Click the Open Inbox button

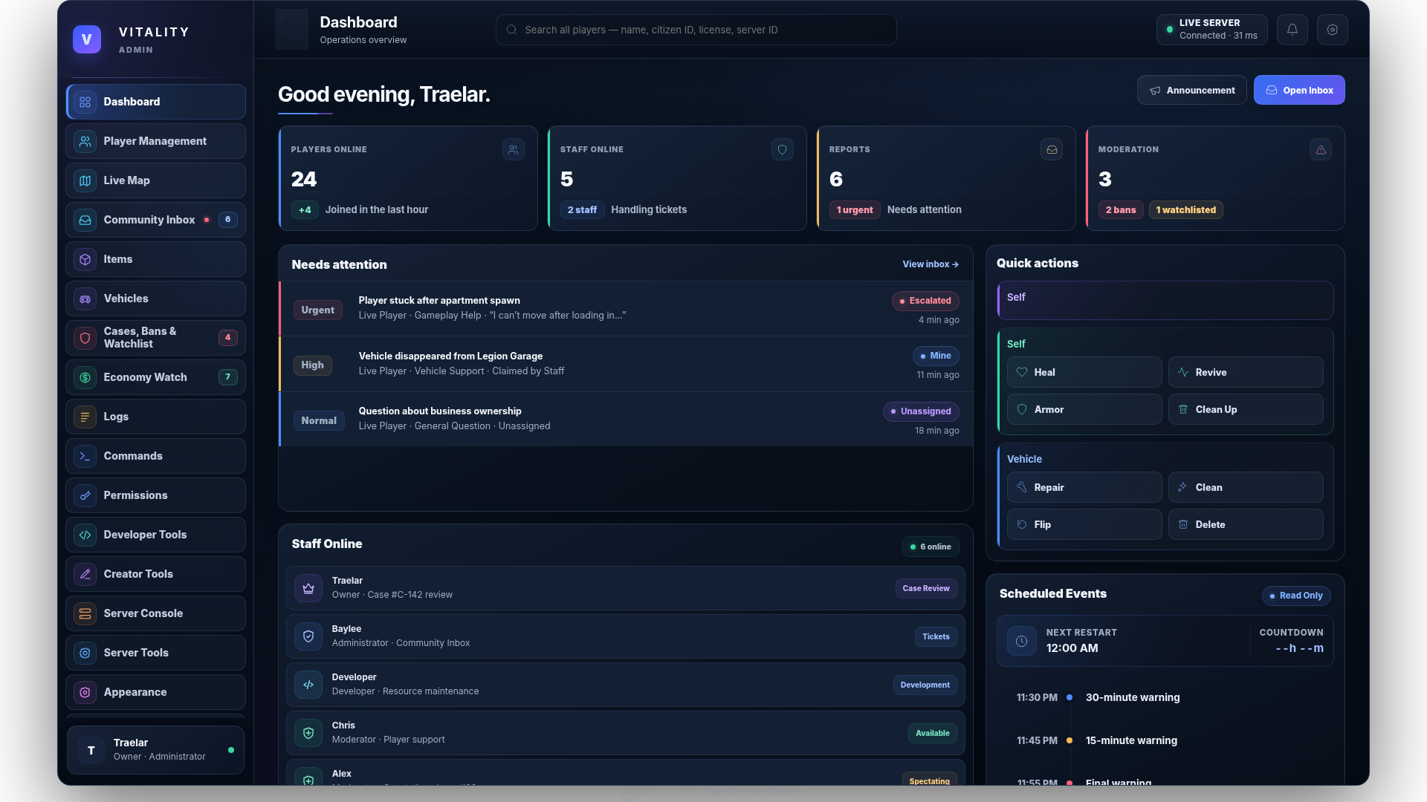(x=1299, y=90)
